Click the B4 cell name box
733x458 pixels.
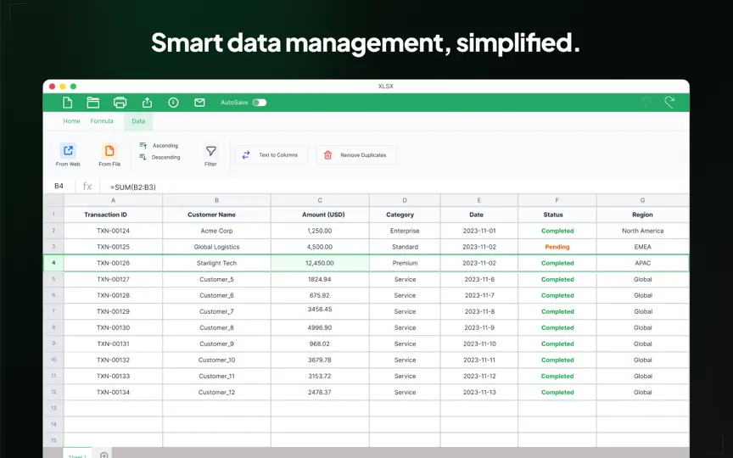click(x=59, y=186)
